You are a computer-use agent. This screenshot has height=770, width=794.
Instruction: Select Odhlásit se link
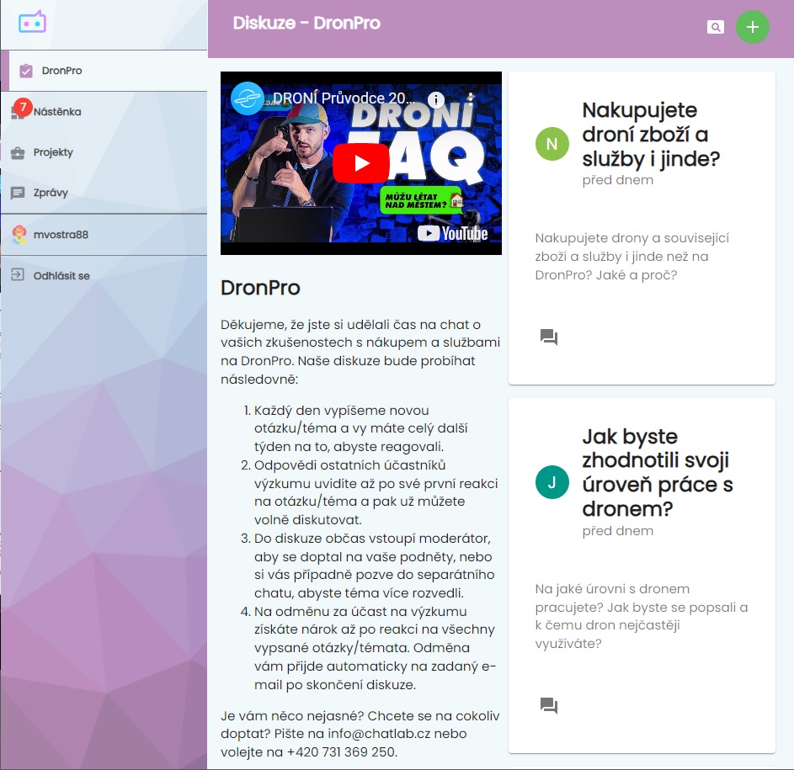coord(104,276)
